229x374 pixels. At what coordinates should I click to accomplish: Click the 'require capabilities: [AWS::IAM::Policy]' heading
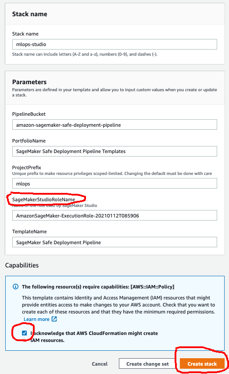coord(98,286)
